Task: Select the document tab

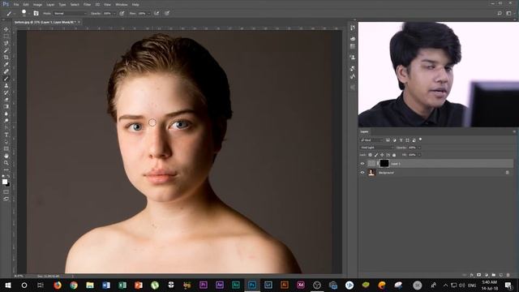Action: pos(45,22)
